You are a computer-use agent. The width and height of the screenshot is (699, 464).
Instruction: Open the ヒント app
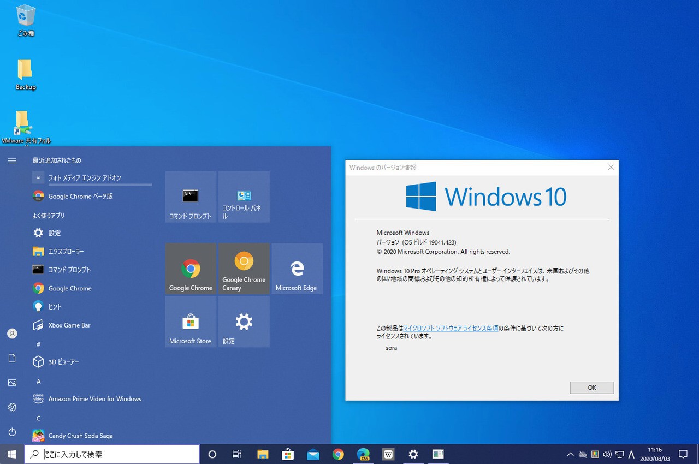pos(92,307)
